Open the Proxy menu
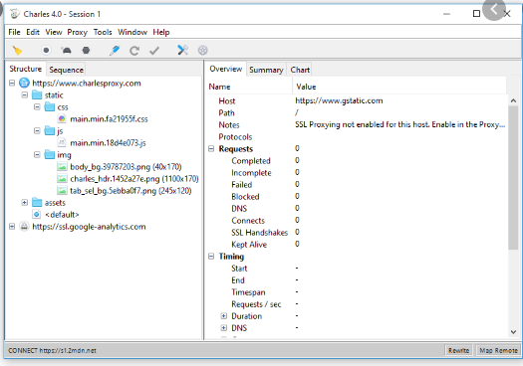This screenshot has width=523, height=366. (77, 32)
